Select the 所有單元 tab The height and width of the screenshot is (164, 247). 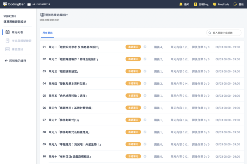[47, 32]
